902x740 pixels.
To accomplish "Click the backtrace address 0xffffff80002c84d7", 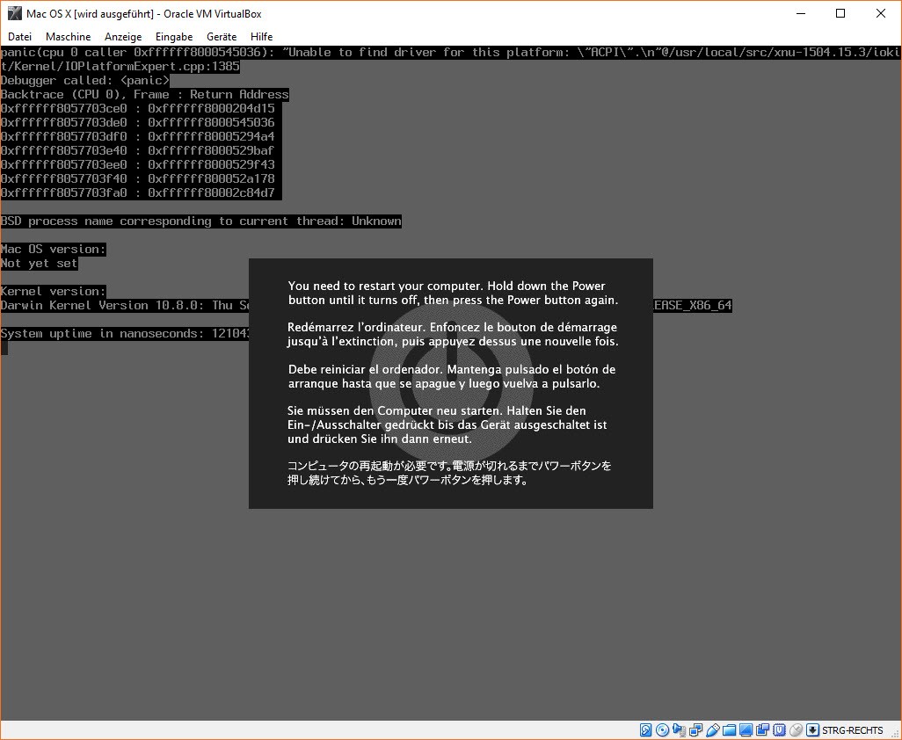I will pos(211,192).
